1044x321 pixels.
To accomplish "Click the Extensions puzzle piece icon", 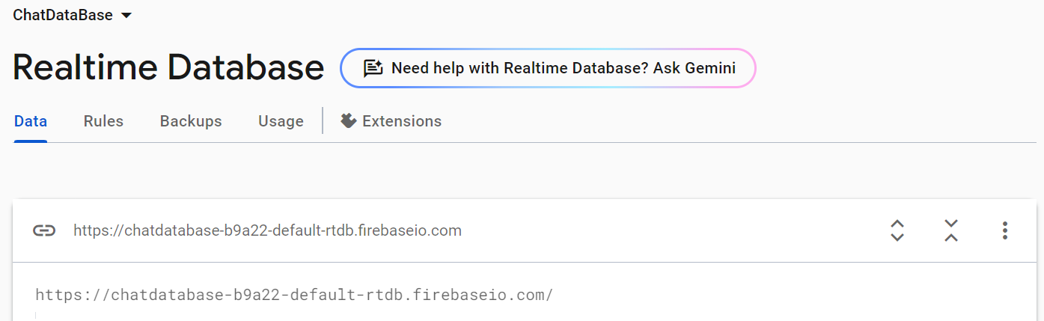I will pos(348,120).
